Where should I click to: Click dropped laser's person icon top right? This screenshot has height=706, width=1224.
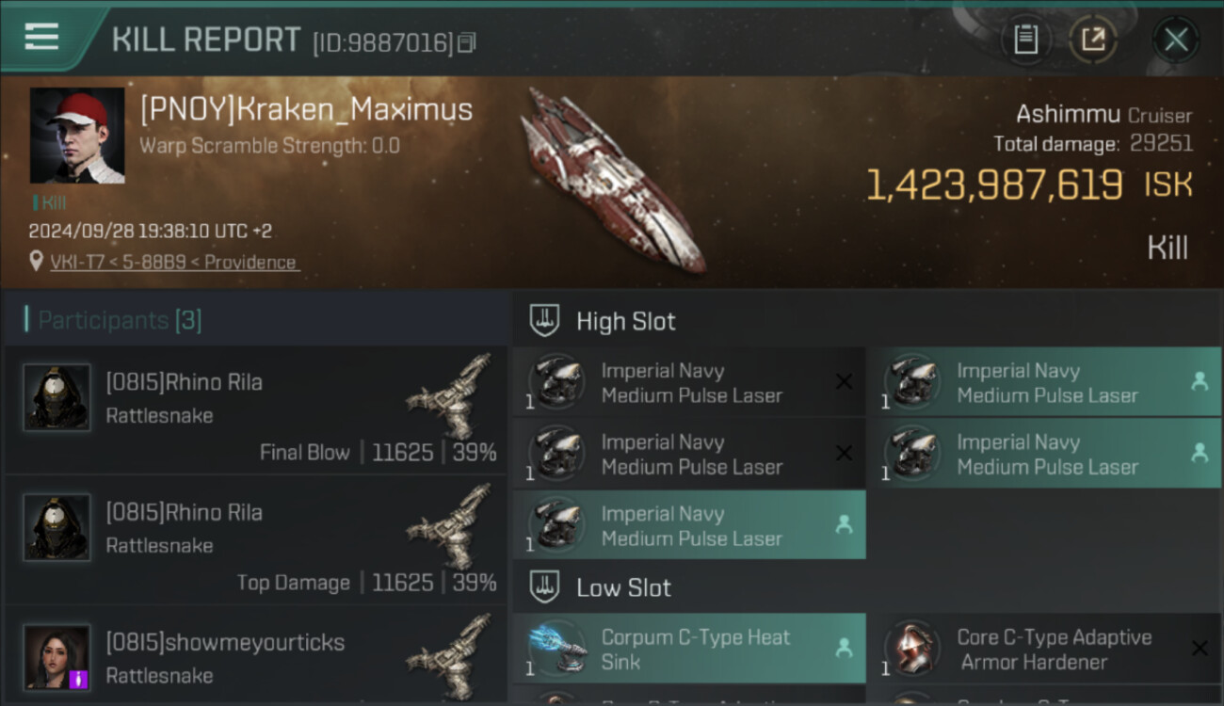[1200, 381]
